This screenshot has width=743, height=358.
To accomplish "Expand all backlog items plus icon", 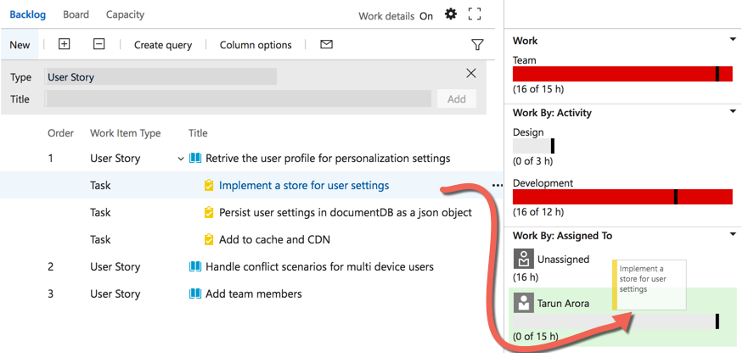I will click(64, 44).
